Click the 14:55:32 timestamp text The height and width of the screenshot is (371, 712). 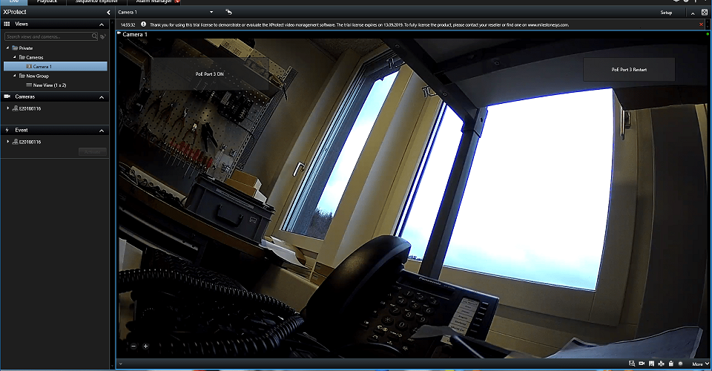point(128,25)
